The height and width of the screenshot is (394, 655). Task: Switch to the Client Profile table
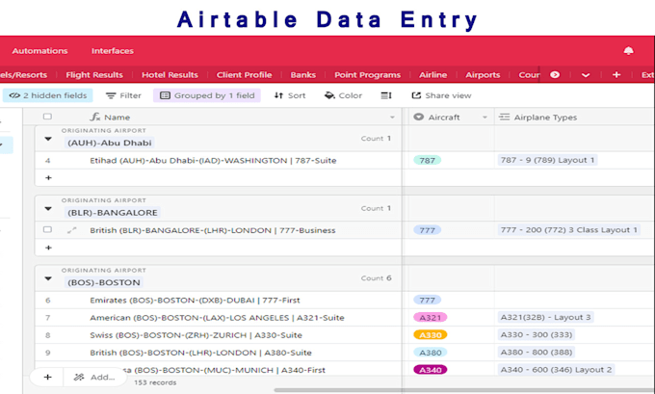tap(244, 75)
